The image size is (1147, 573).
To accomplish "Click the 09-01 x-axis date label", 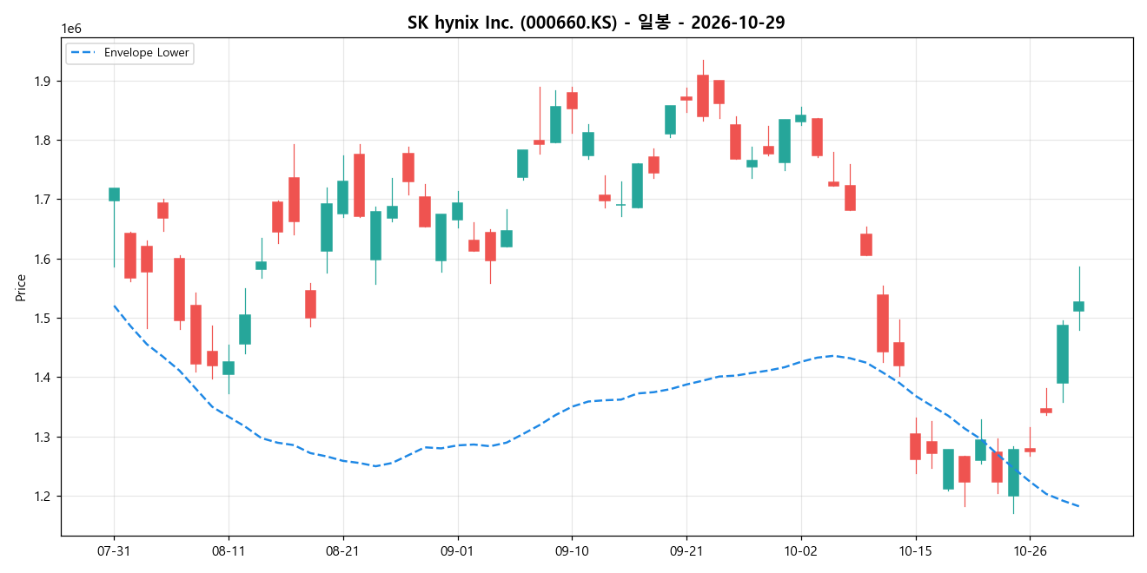I will [x=457, y=550].
